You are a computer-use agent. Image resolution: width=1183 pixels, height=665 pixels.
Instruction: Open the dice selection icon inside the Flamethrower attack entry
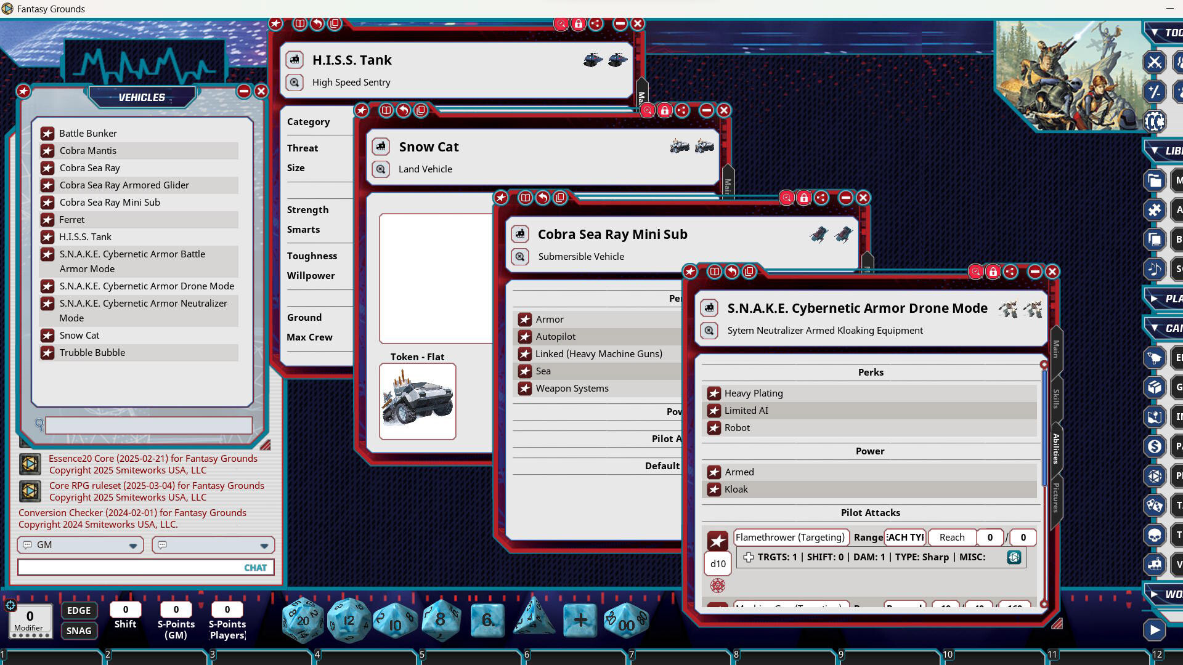click(1013, 557)
